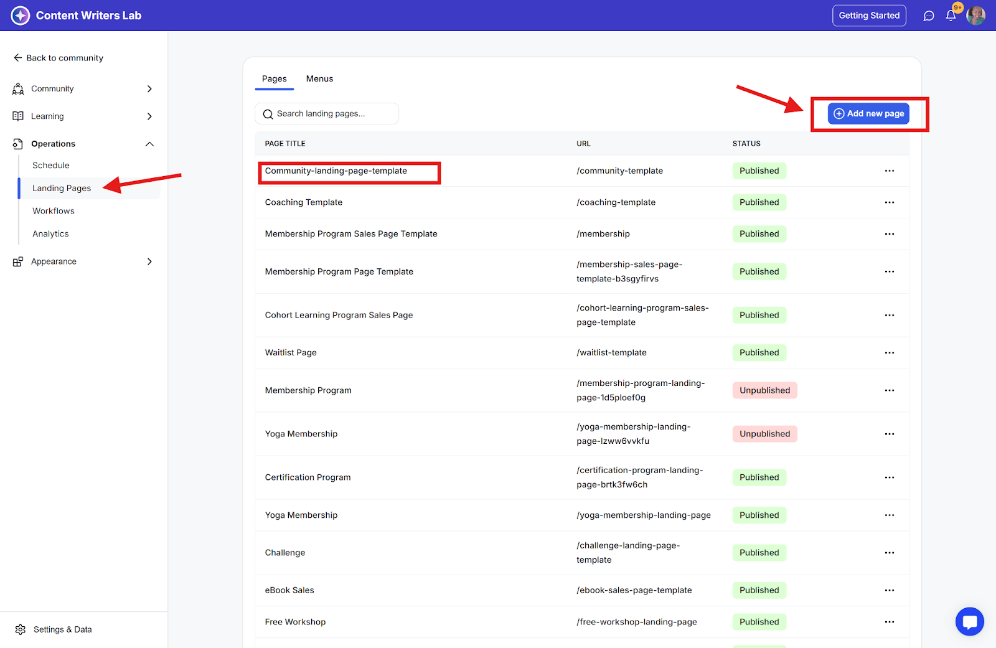This screenshot has height=648, width=996.
Task: Click the Add new page button
Action: [x=868, y=114]
